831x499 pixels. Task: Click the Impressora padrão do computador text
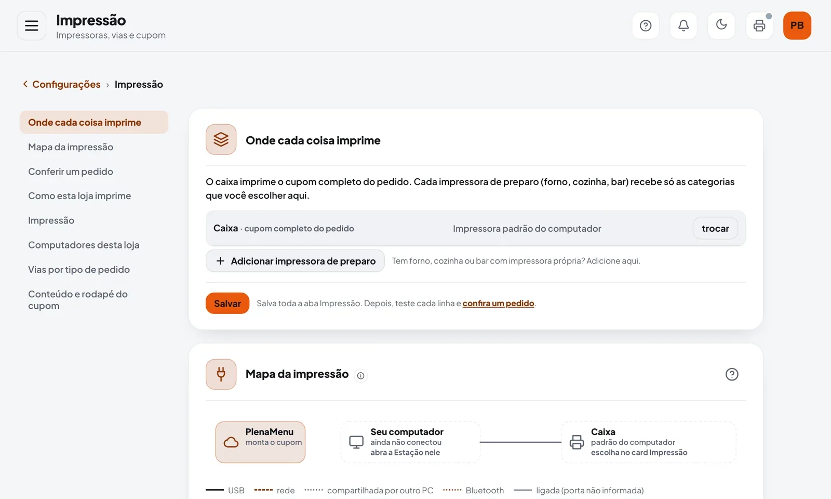tap(527, 229)
